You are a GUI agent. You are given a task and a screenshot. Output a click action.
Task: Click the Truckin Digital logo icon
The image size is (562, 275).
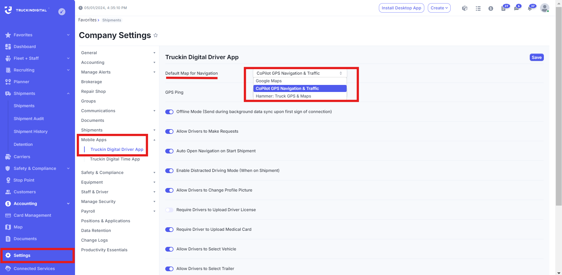coord(8,10)
